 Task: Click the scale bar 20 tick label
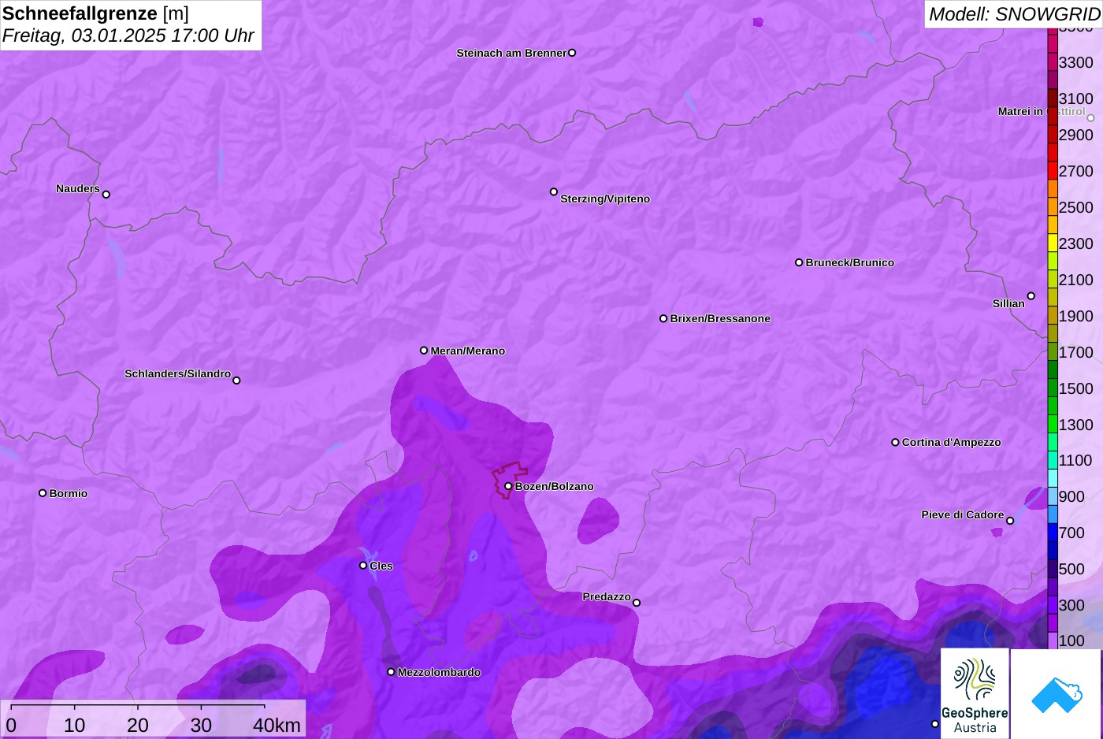(x=138, y=726)
